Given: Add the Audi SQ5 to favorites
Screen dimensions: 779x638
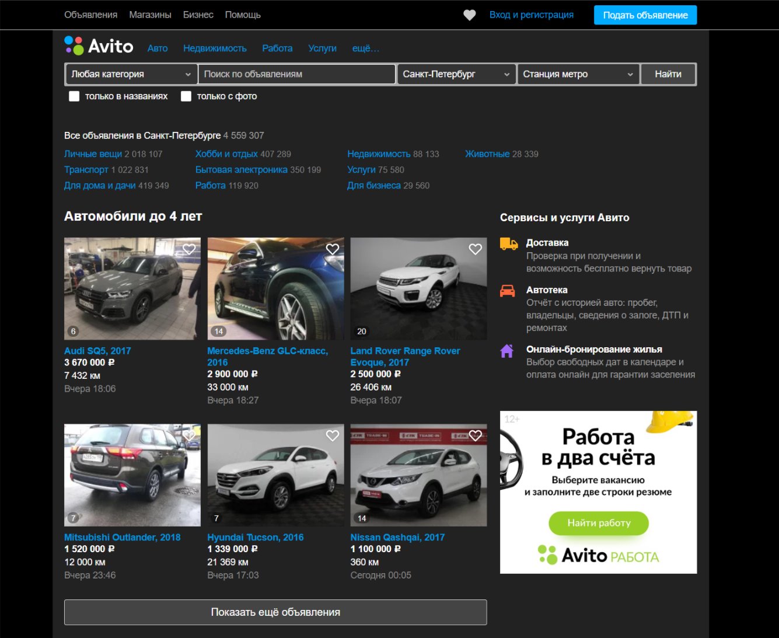Looking at the screenshot, I should click(x=188, y=249).
